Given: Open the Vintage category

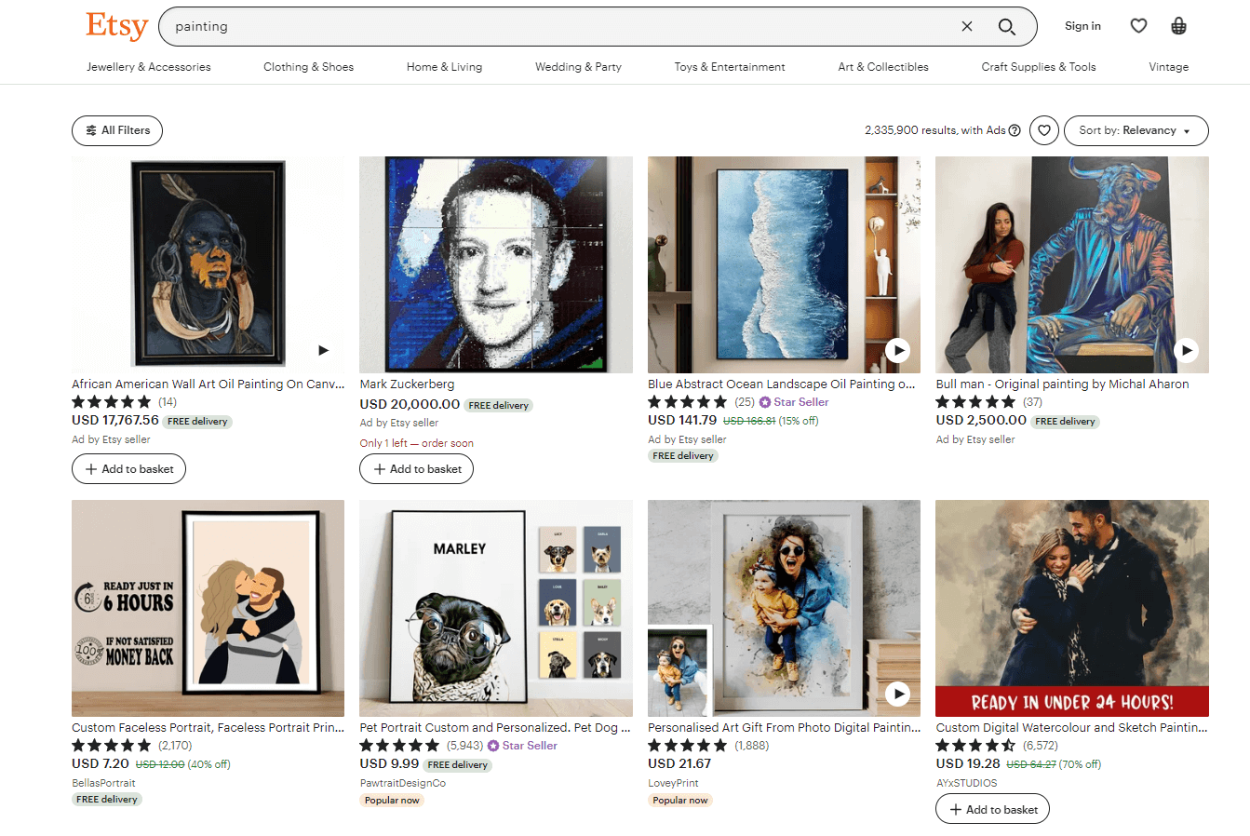Looking at the screenshot, I should pyautogui.click(x=1169, y=67).
